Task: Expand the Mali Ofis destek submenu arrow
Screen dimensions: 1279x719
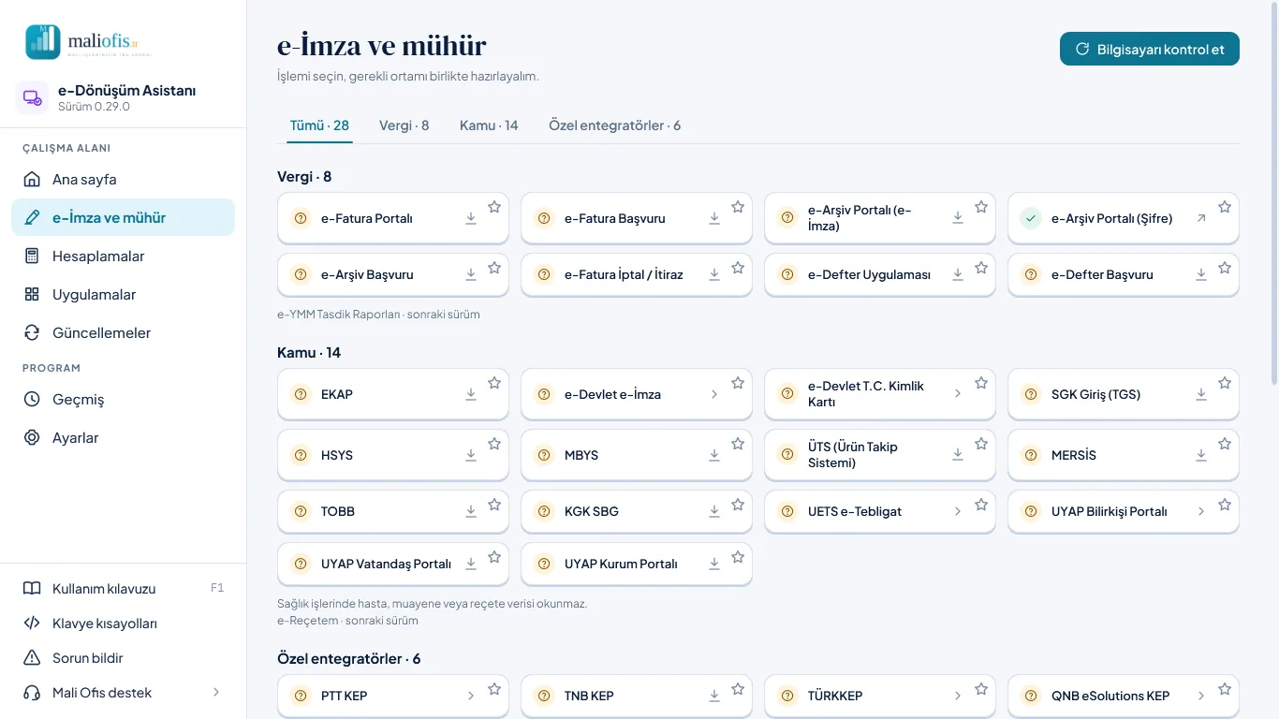Action: point(216,693)
